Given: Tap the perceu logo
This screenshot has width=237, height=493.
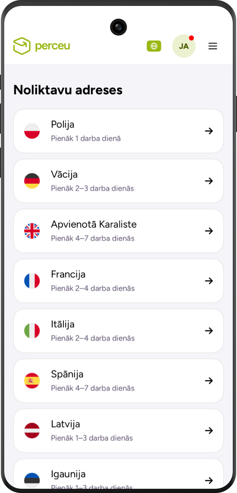Looking at the screenshot, I should pyautogui.click(x=41, y=46).
